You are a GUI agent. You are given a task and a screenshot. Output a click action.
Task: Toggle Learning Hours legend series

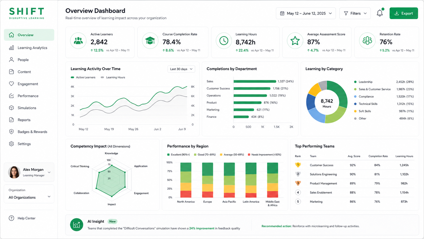point(113,77)
